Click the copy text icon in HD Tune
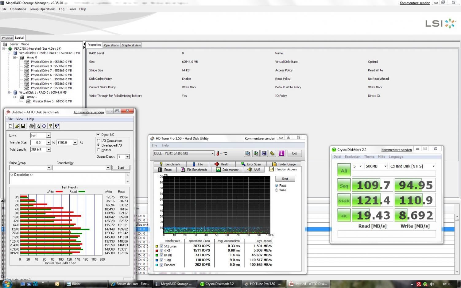The width and height of the screenshot is (461, 288). (248, 153)
